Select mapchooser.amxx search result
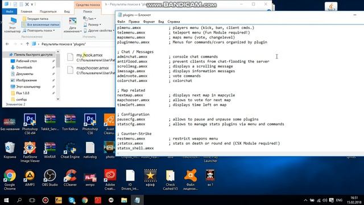 90,70
